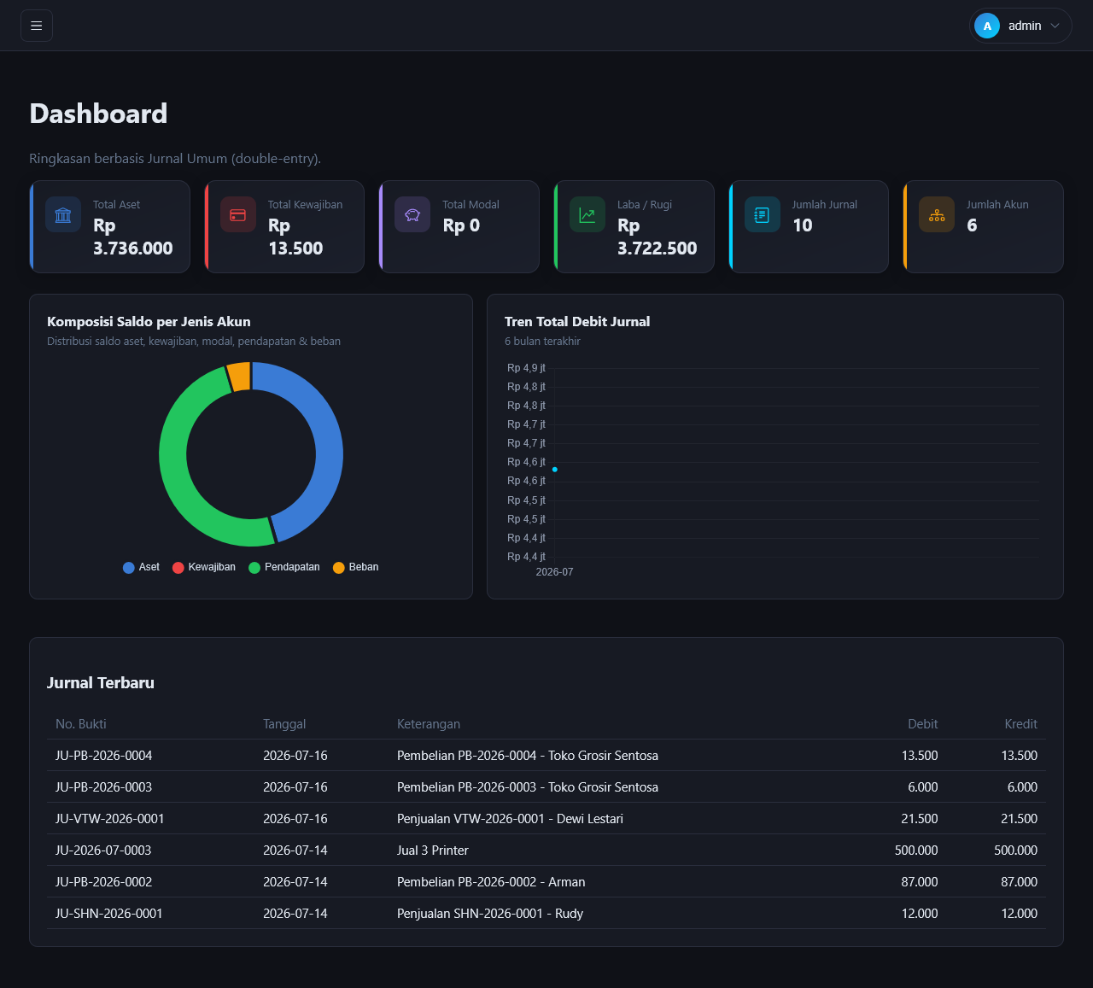This screenshot has width=1093, height=988.
Task: Click the Tanggal column header
Action: (x=284, y=724)
